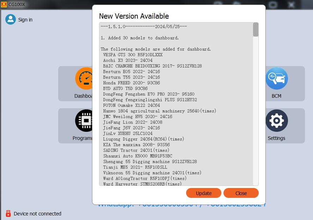
Task: Select the 'BAIC CHANGHE BEIDOUXING' line
Action: [x=152, y=66]
